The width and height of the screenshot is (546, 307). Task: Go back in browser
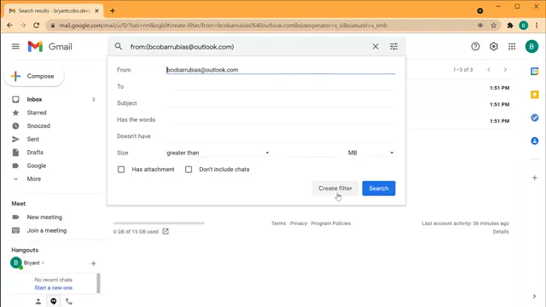(9, 26)
